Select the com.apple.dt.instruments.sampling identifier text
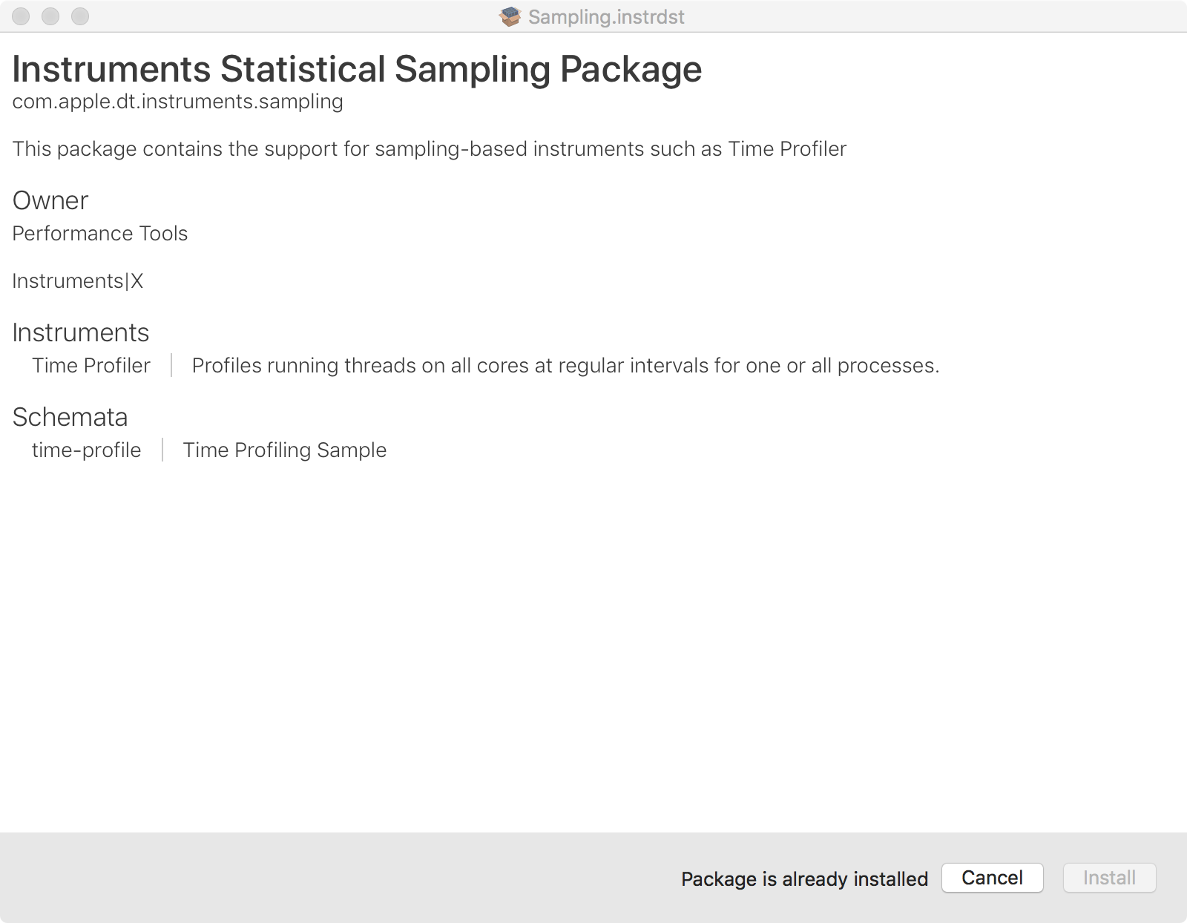This screenshot has height=923, width=1187. (177, 102)
